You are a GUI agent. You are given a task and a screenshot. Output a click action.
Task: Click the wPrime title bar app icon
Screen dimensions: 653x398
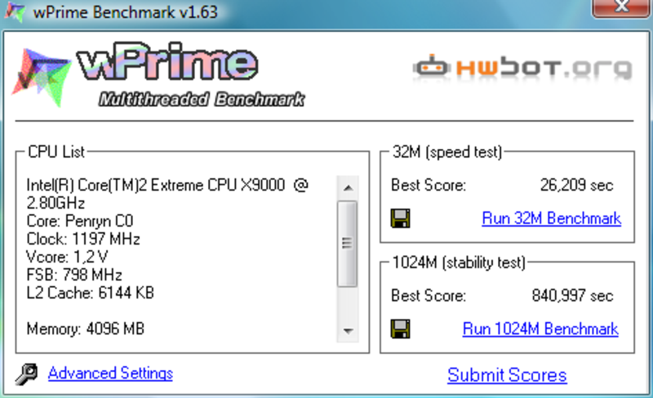[x=15, y=11]
